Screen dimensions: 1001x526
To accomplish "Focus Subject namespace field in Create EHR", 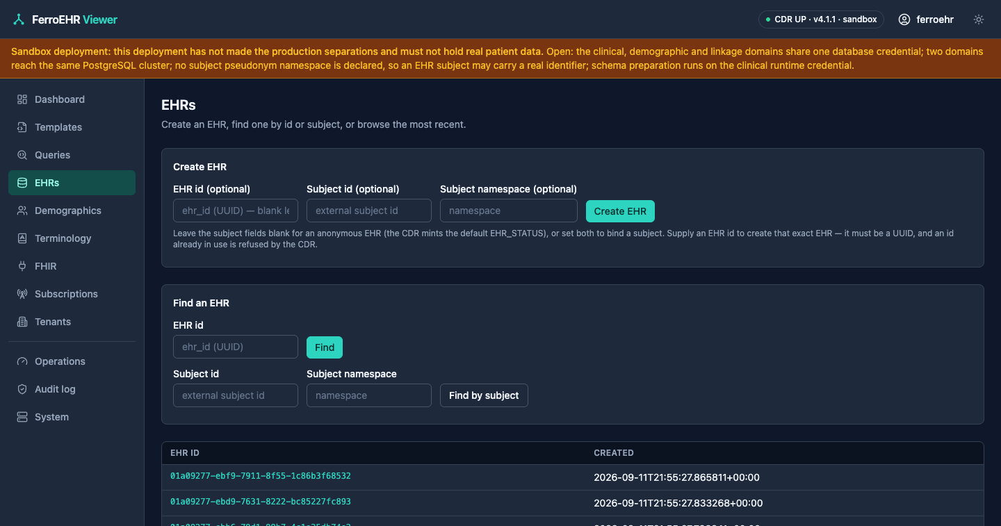I will click(x=509, y=211).
